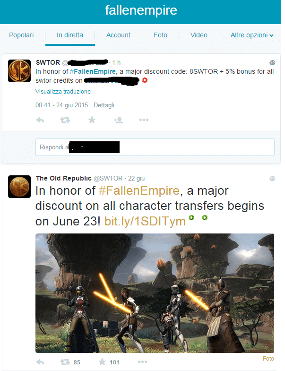Reply to The Old Republic tweet
Image resolution: width=285 pixels, height=371 pixels.
click(40, 362)
